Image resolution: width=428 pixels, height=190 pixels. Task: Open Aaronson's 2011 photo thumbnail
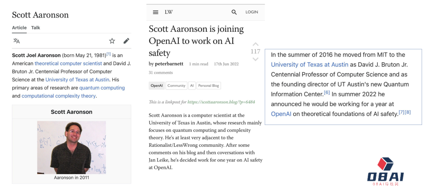(x=71, y=147)
